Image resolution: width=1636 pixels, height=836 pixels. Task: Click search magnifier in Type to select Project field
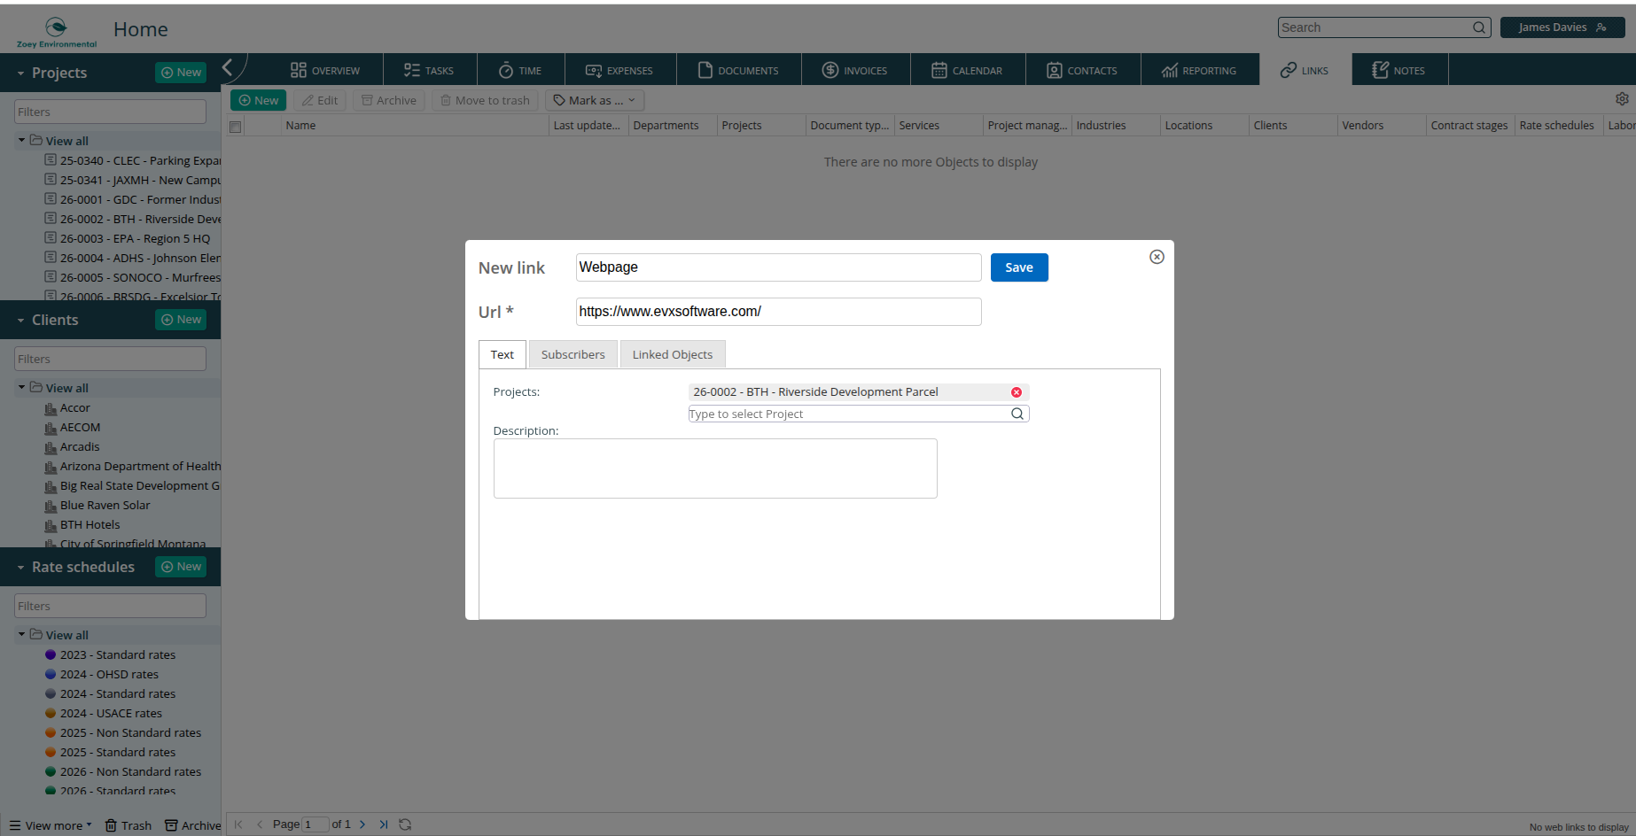(x=1017, y=414)
